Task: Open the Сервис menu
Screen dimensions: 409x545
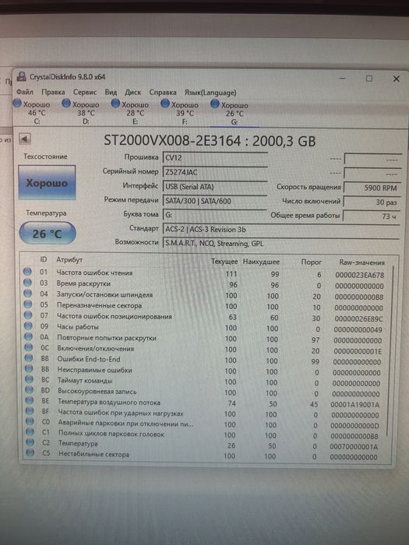Action: (84, 92)
